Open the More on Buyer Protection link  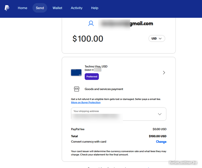(x=86, y=103)
